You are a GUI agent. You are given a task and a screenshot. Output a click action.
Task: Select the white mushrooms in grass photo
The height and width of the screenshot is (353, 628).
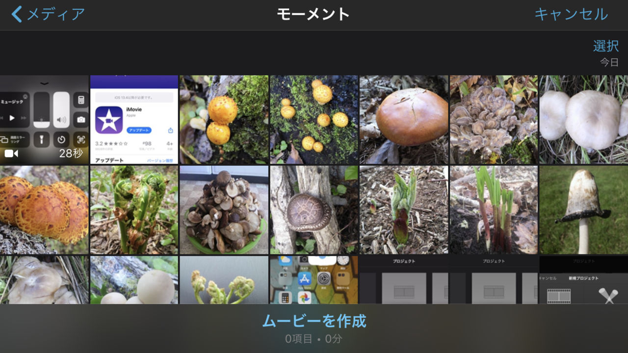584,119
